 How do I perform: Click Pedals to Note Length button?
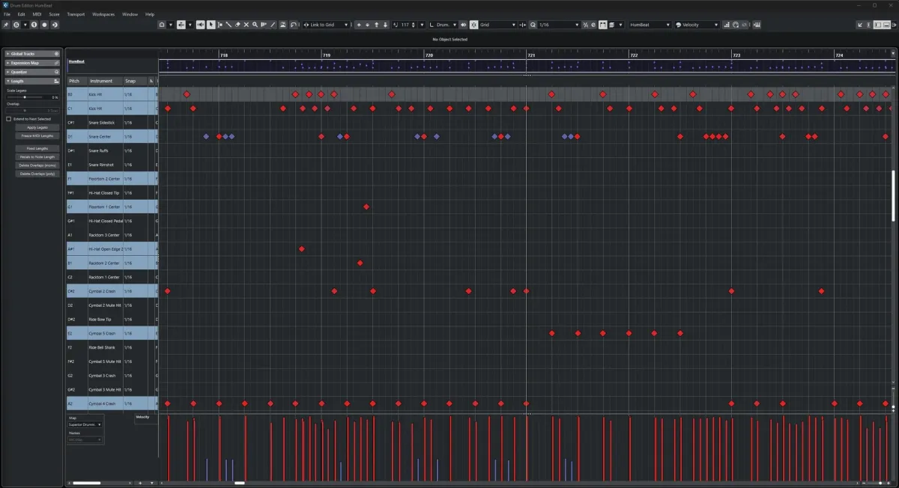37,156
